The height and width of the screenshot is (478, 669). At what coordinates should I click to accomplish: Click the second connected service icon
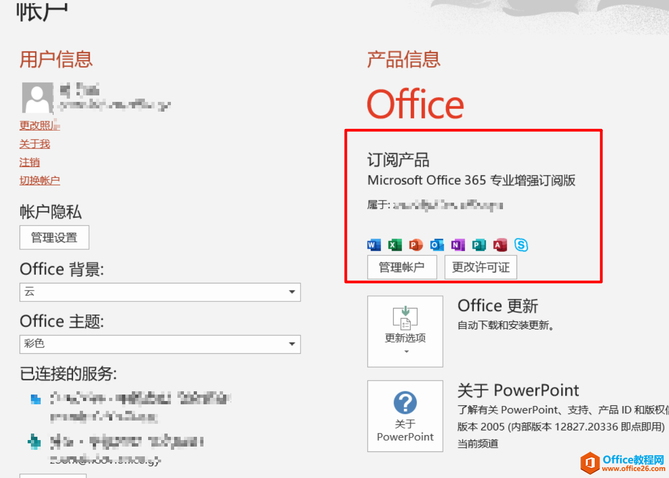tap(35, 442)
